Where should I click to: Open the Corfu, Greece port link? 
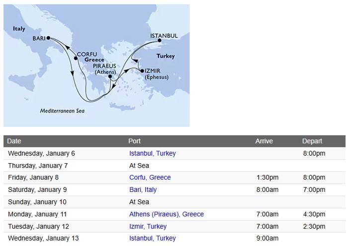pyautogui.click(x=150, y=178)
